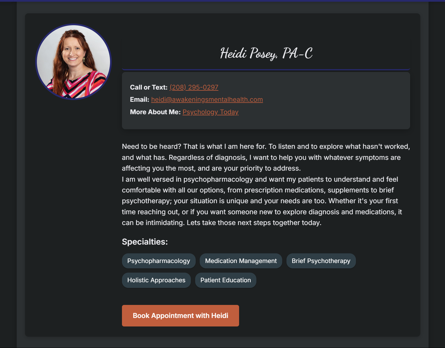The width and height of the screenshot is (445, 348).
Task: Click the "Email:" label in contact card
Action: tap(139, 99)
